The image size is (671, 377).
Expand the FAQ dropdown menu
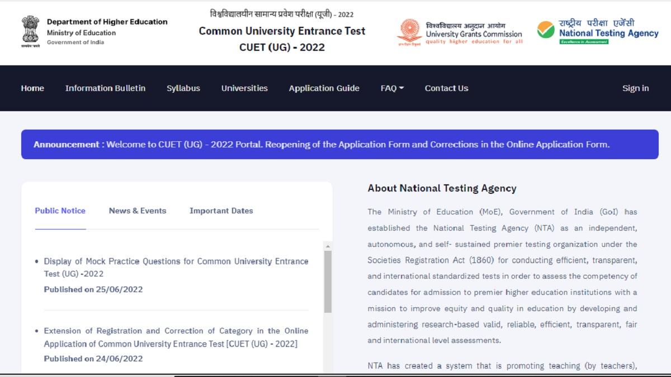(x=391, y=88)
